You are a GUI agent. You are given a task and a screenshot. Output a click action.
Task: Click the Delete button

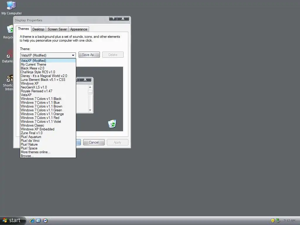point(113,55)
